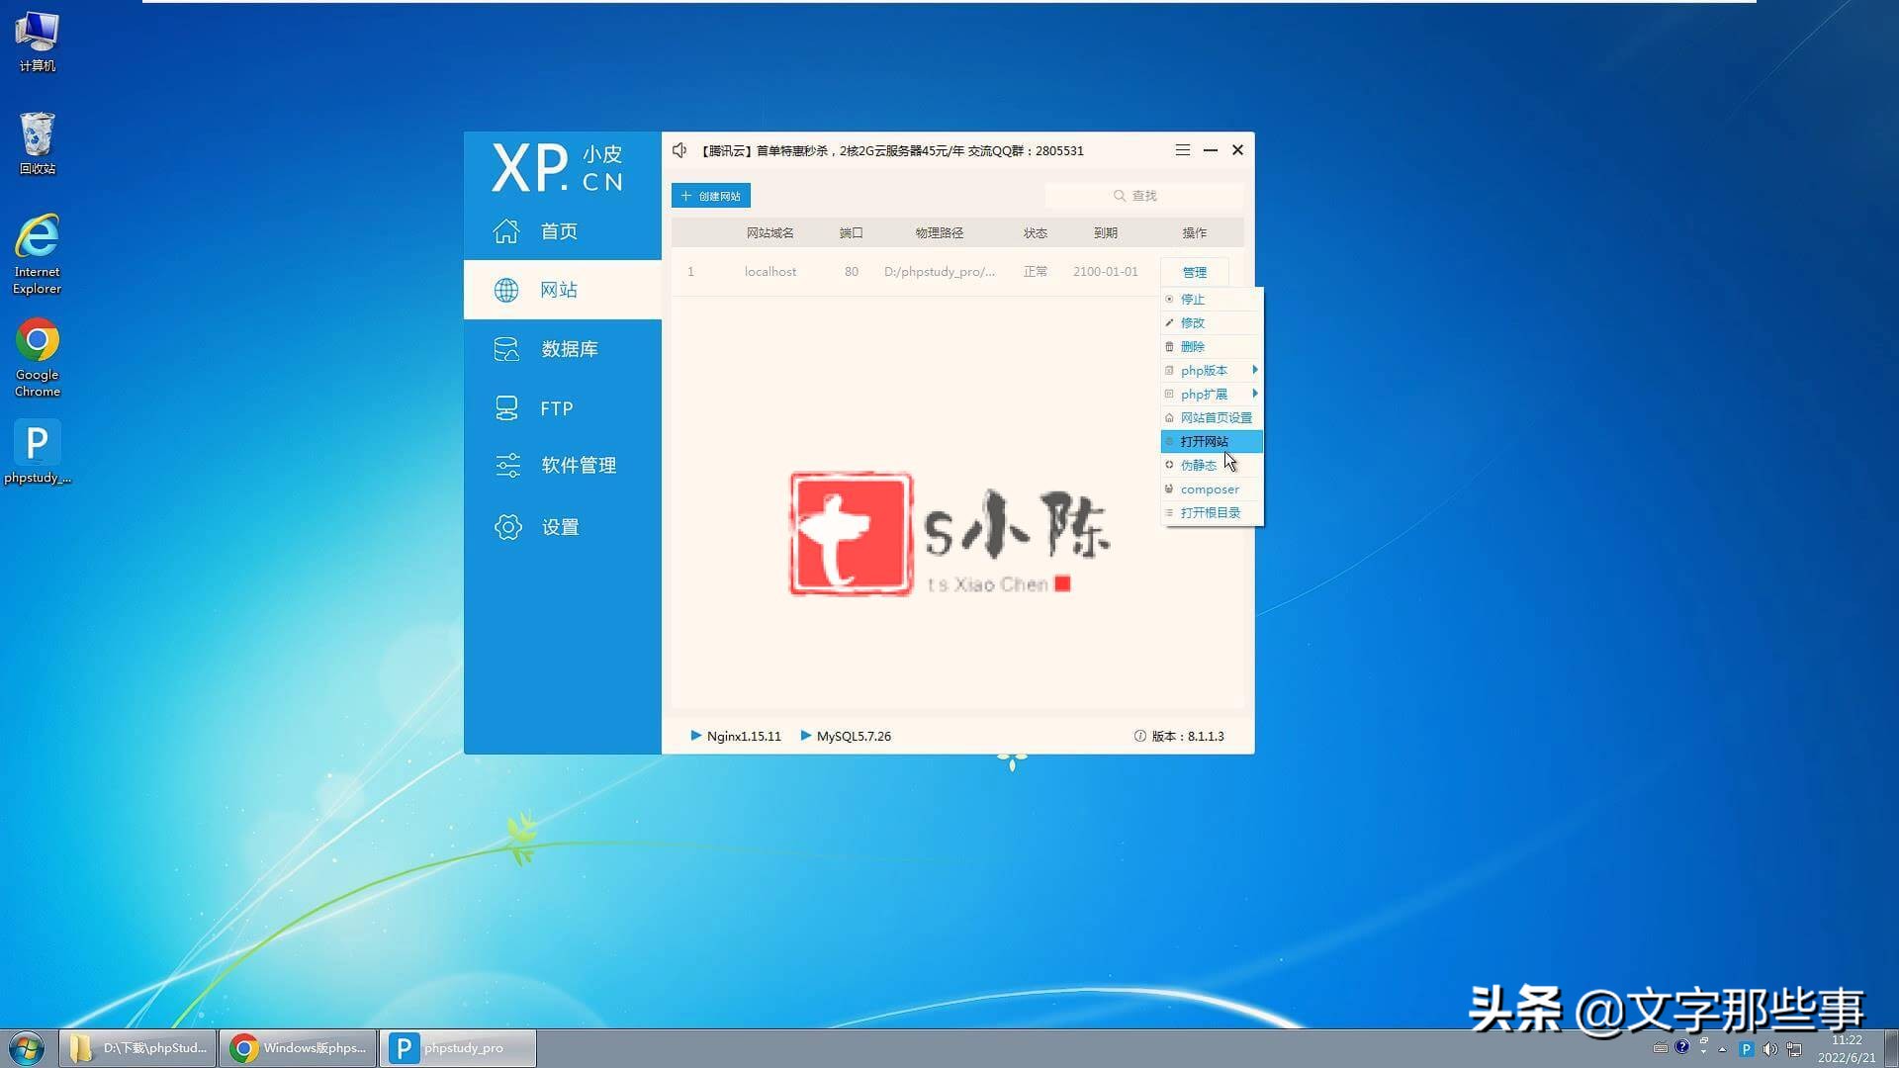Open the composer menu entry
The image size is (1899, 1068).
(x=1209, y=489)
